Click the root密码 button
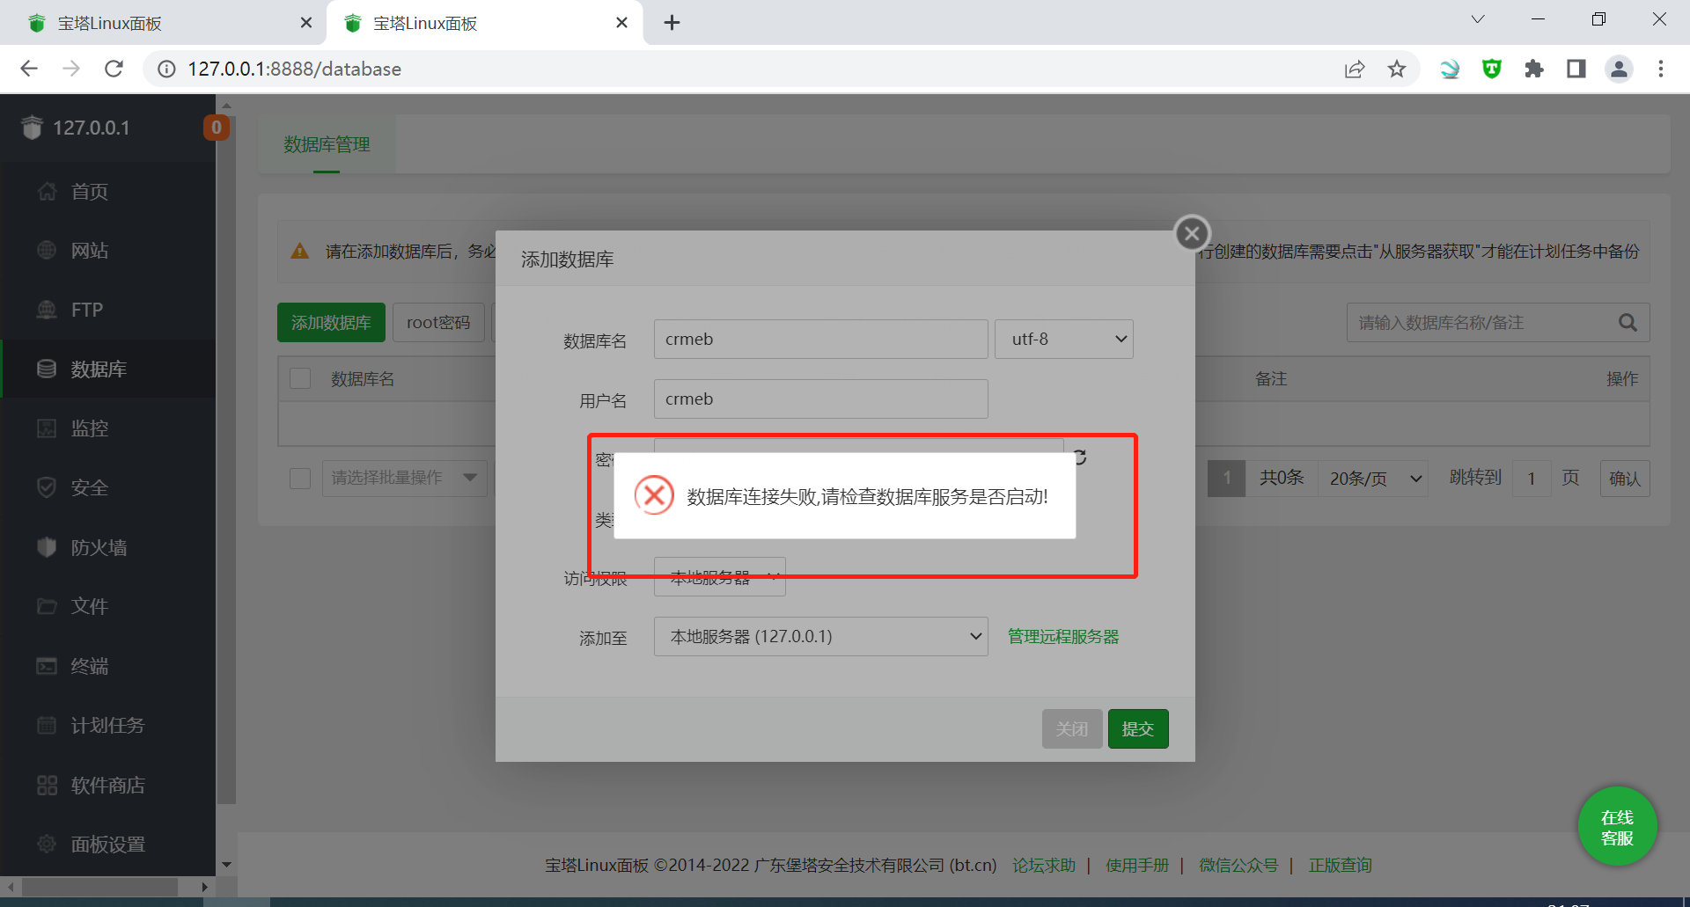The width and height of the screenshot is (1690, 907). coord(438,323)
